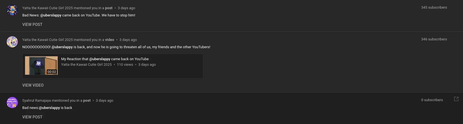Click Yatta's avatar on the video mention
The height and width of the screenshot is (124, 463).
coord(12,42)
